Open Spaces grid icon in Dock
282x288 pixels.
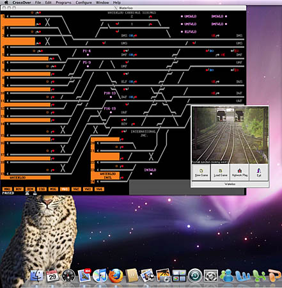pos(179,276)
